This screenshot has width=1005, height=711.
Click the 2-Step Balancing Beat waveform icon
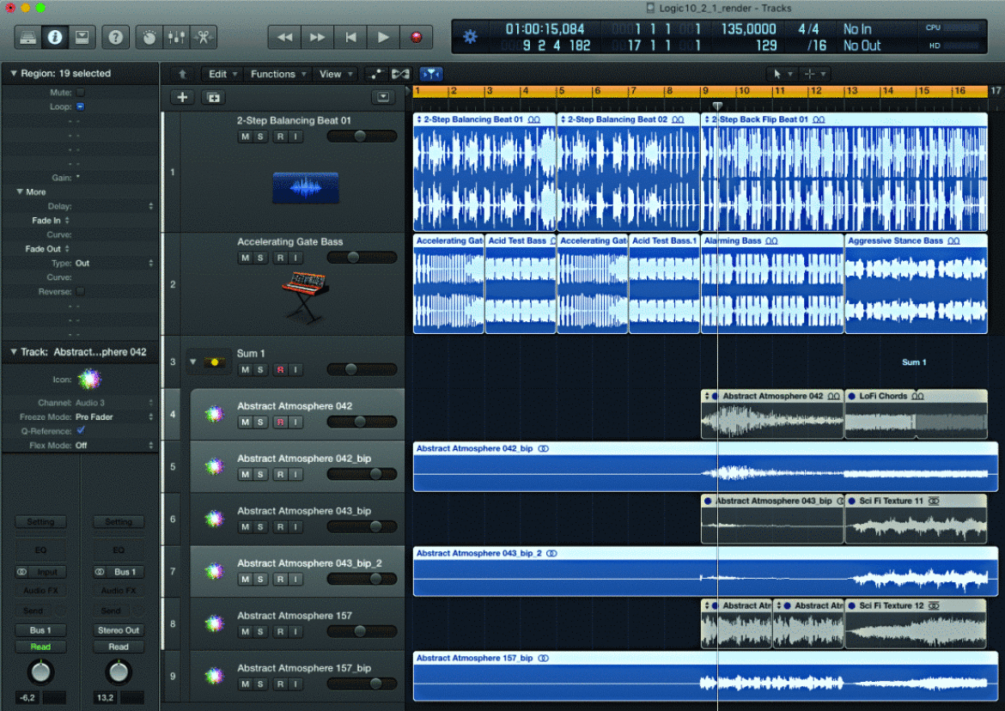(x=305, y=188)
